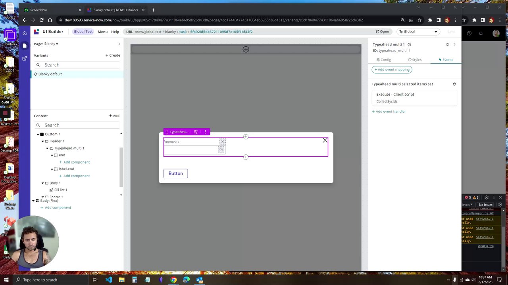Click Add event mapping button

pyautogui.click(x=392, y=70)
